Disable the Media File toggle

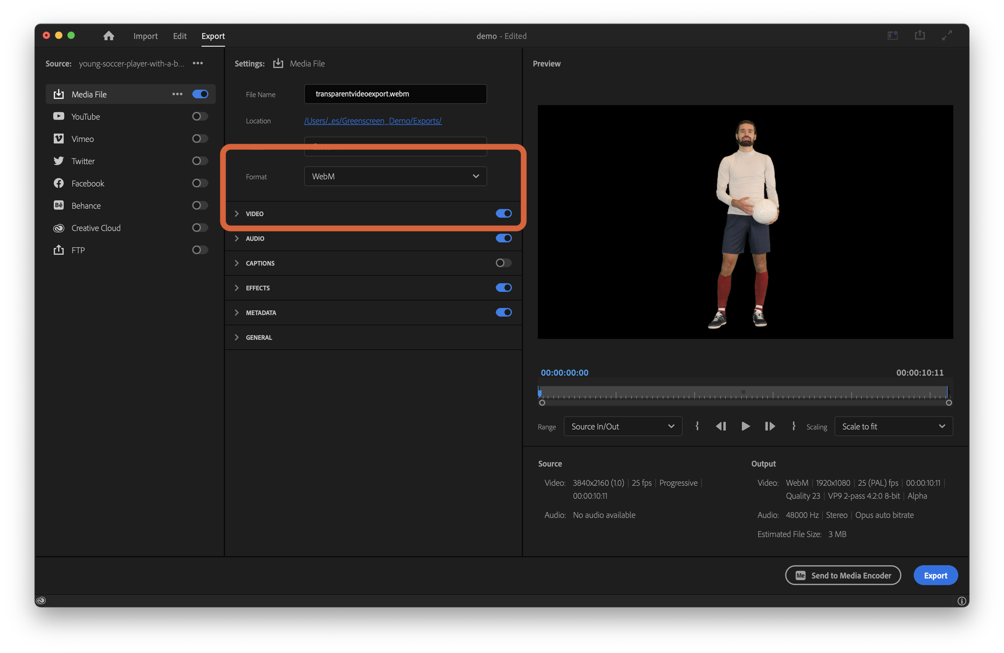pyautogui.click(x=200, y=94)
